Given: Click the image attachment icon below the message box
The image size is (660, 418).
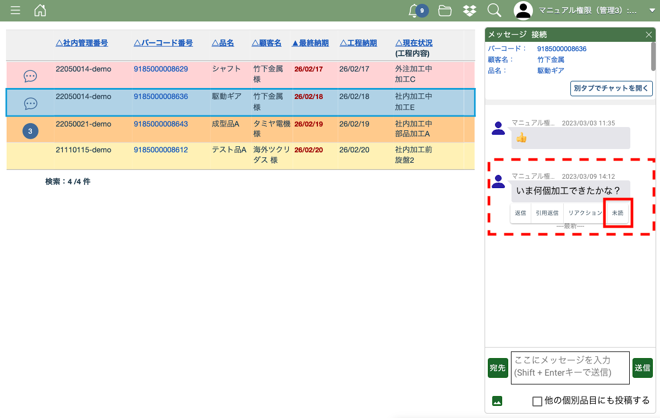Looking at the screenshot, I should pos(497,401).
